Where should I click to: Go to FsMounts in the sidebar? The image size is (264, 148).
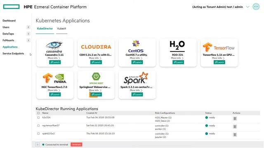coord(8,40)
